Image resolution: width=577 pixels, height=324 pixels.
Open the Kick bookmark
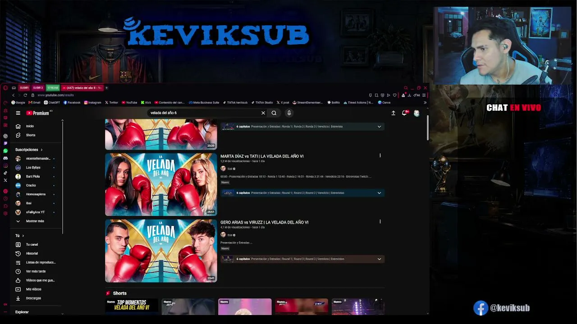(146, 103)
